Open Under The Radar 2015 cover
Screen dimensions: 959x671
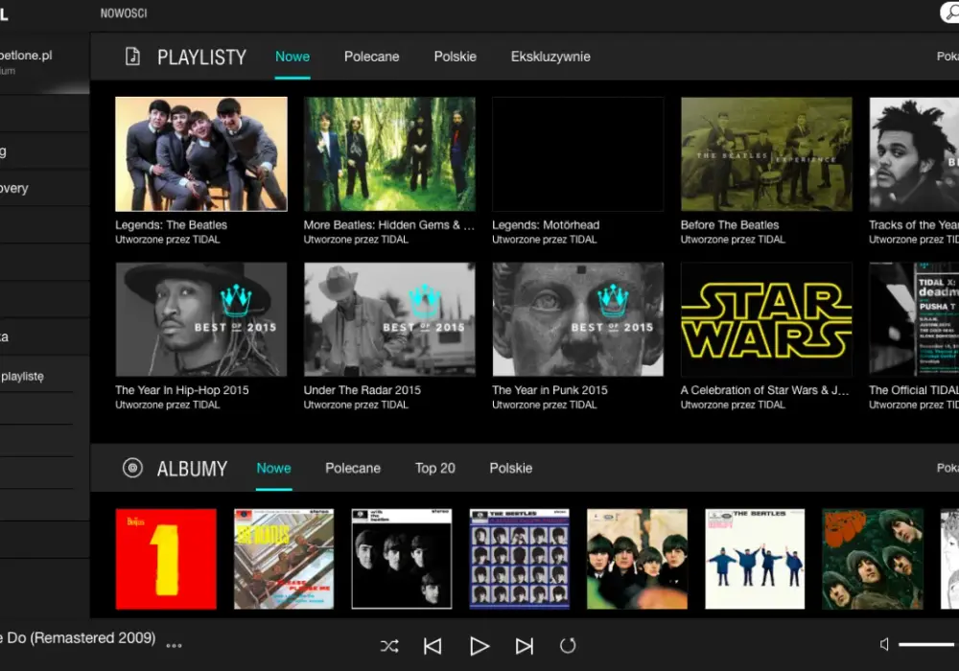tap(389, 319)
